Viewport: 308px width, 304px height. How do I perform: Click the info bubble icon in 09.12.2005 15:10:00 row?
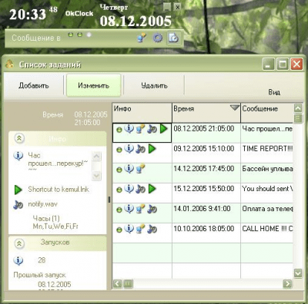click(x=129, y=148)
